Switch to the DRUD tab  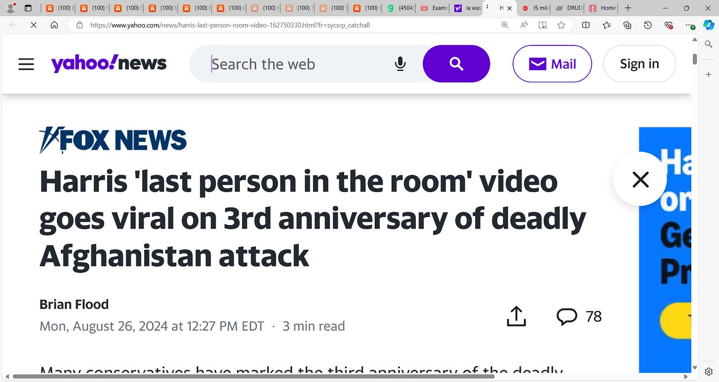[x=569, y=8]
